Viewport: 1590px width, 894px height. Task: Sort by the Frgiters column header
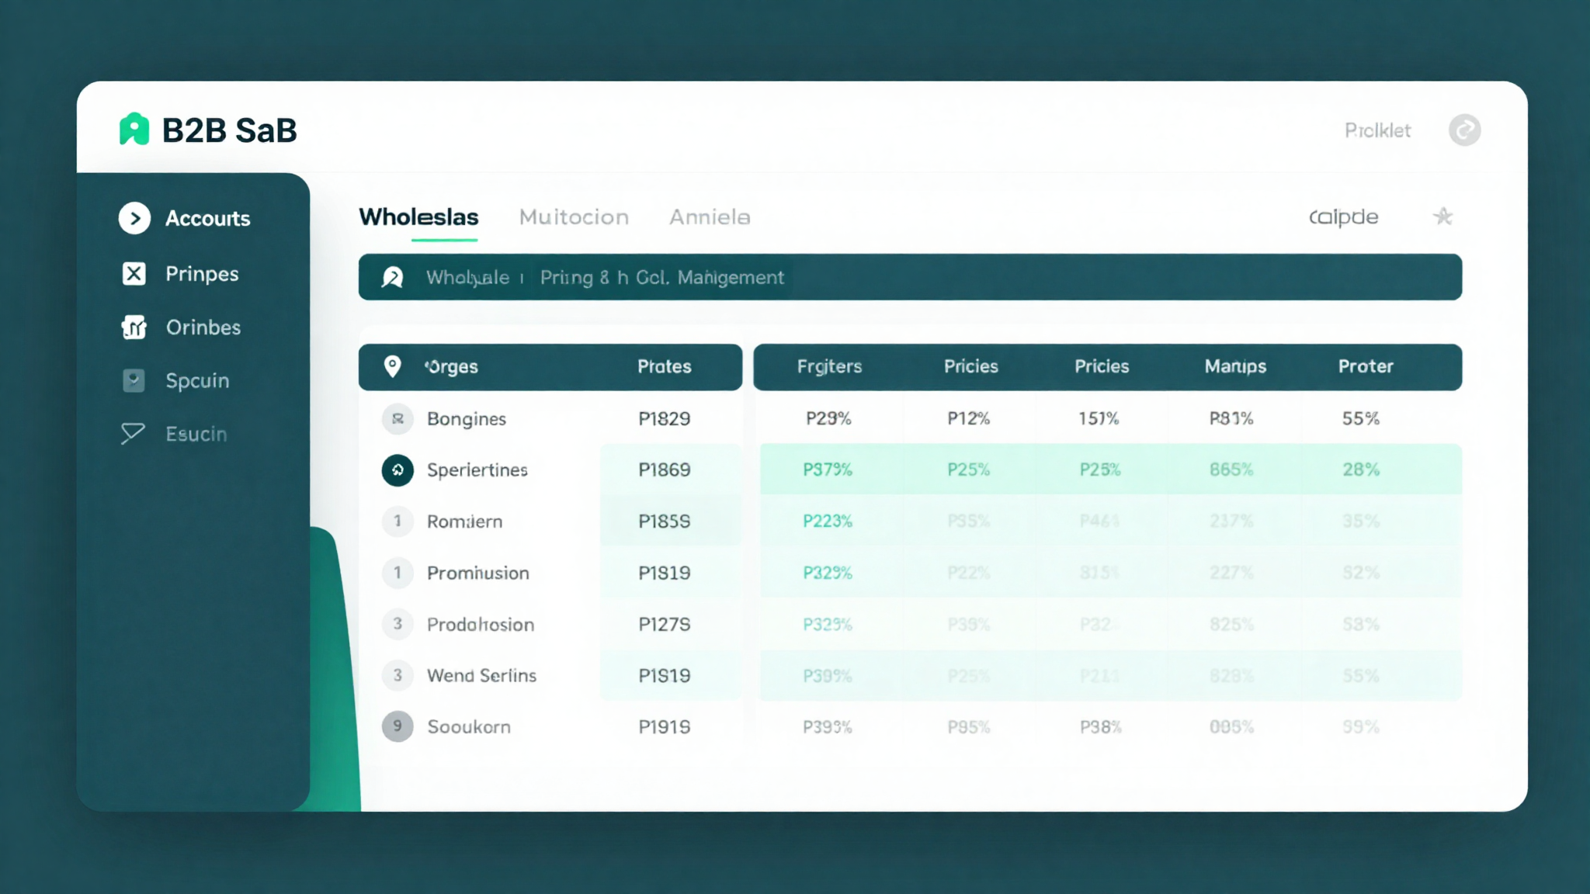[829, 366]
